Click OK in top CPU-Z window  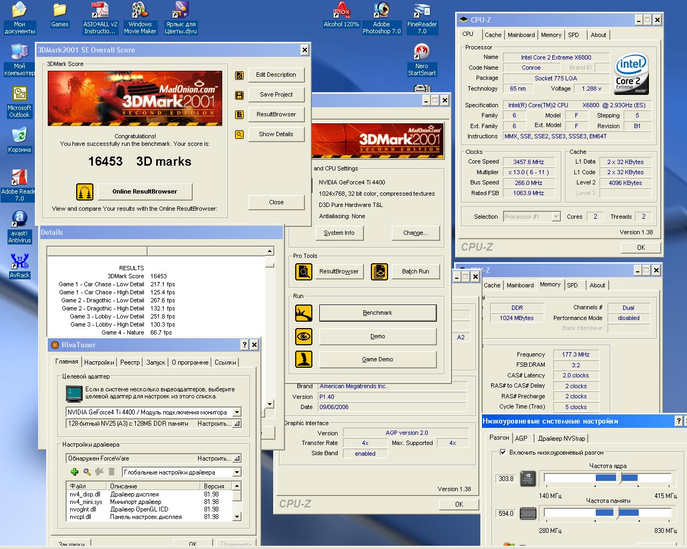point(641,248)
